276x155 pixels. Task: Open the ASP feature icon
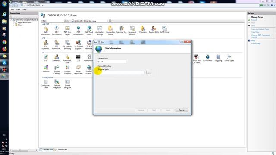[46, 58]
